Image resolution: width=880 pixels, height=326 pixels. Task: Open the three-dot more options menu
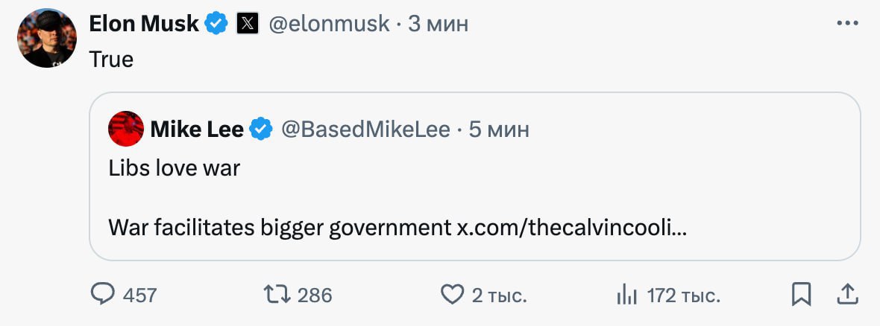(847, 24)
